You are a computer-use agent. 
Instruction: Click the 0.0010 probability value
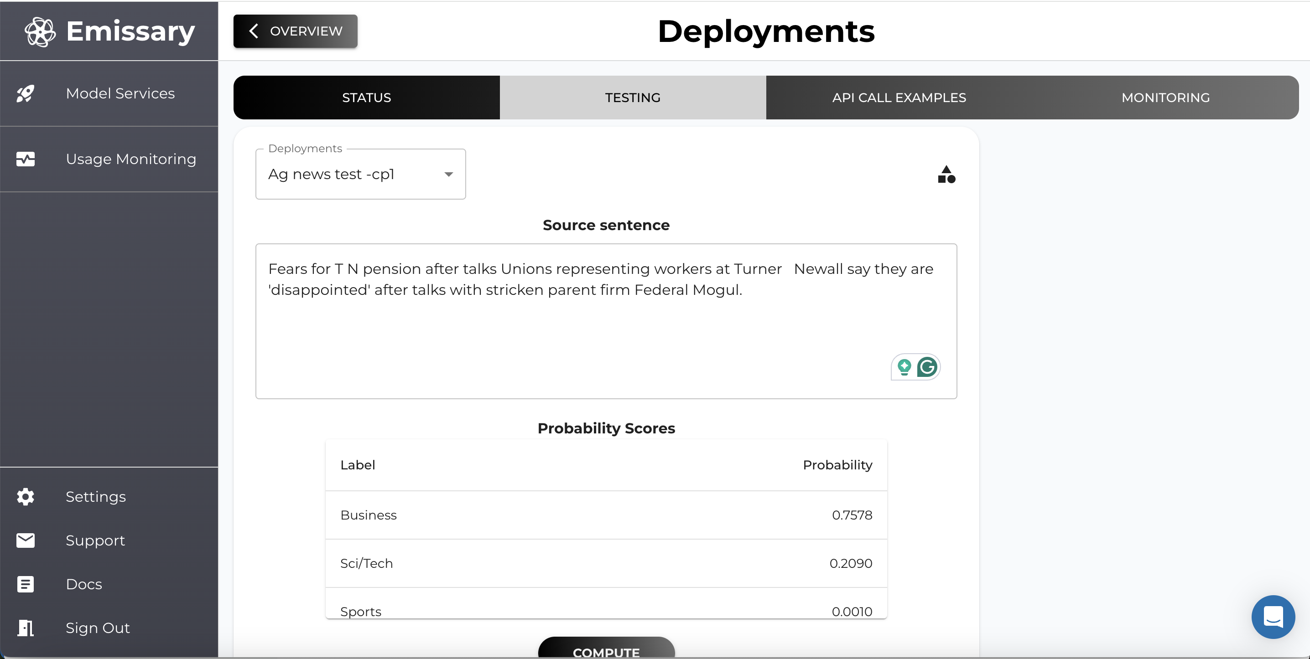tap(853, 611)
